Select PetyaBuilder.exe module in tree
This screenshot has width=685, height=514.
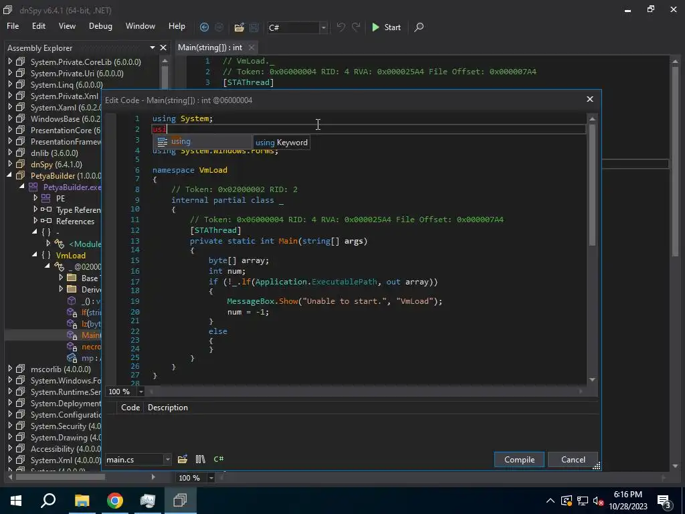pyautogui.click(x=72, y=187)
